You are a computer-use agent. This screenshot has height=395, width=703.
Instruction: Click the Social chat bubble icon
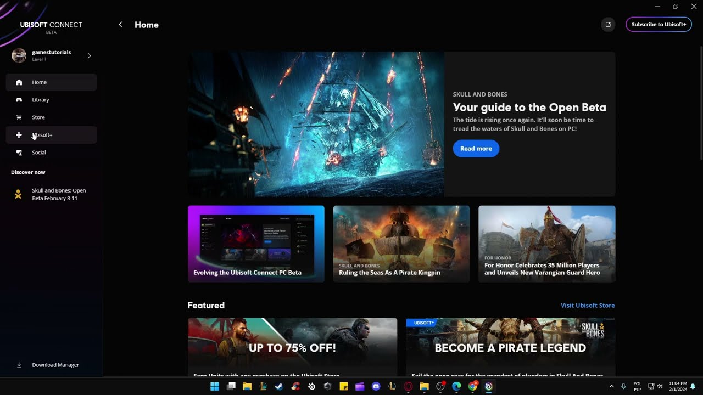pyautogui.click(x=19, y=153)
